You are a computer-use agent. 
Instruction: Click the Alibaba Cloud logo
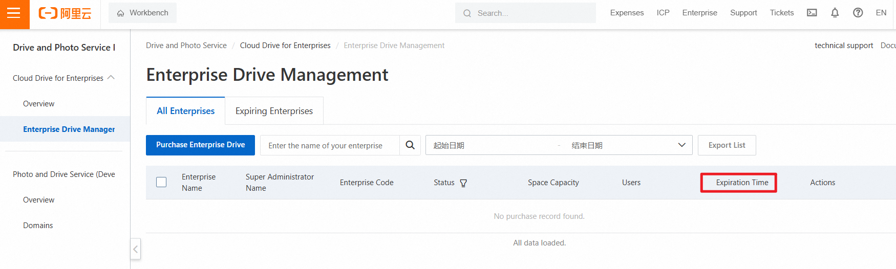pos(65,13)
